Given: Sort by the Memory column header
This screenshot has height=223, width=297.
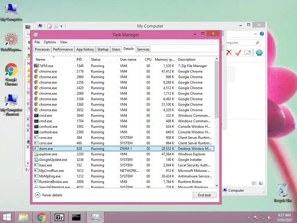Looking at the screenshot, I should click(x=164, y=59).
